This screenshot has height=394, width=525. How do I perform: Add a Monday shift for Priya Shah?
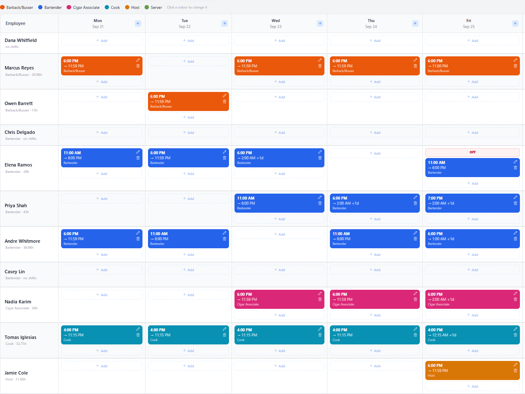coord(102,199)
